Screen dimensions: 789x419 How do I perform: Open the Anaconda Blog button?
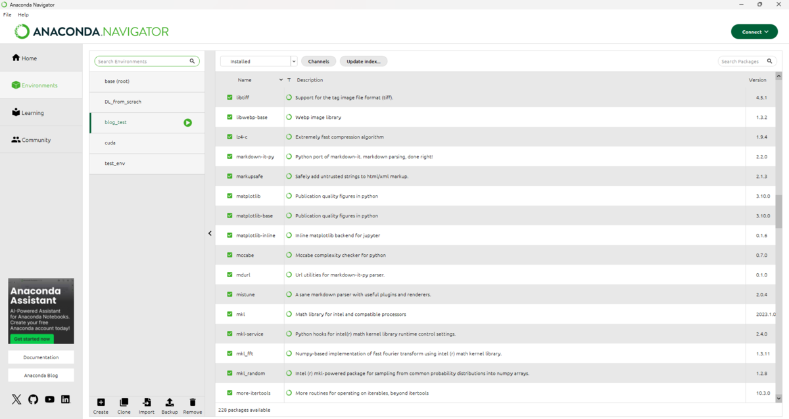41,376
